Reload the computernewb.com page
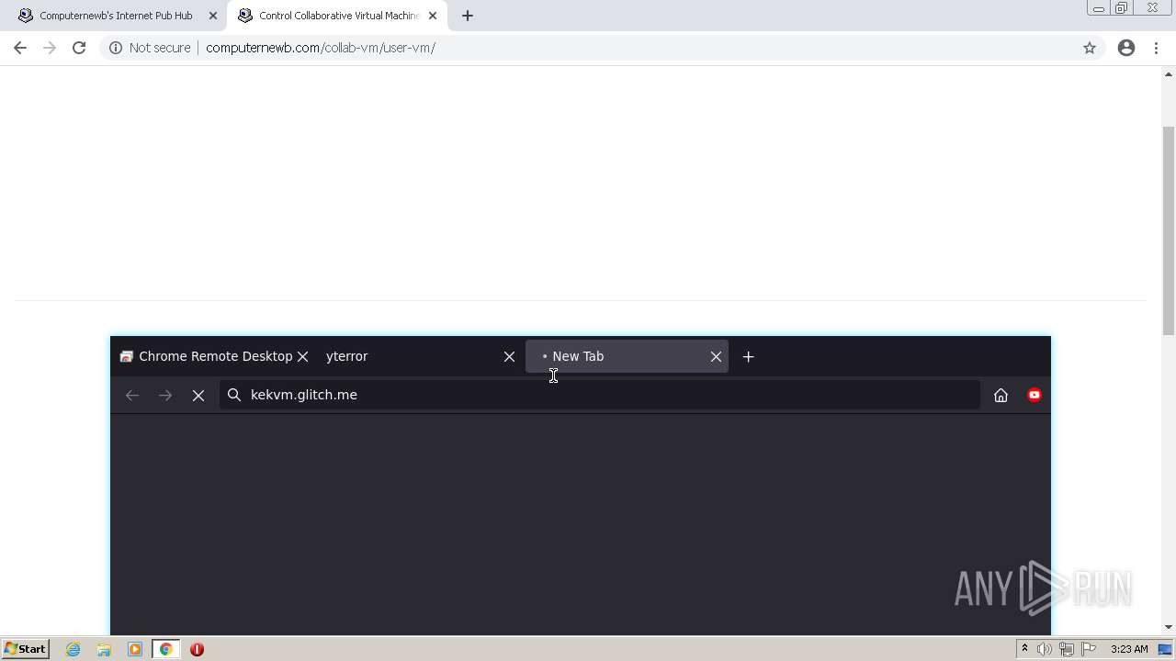 79,48
